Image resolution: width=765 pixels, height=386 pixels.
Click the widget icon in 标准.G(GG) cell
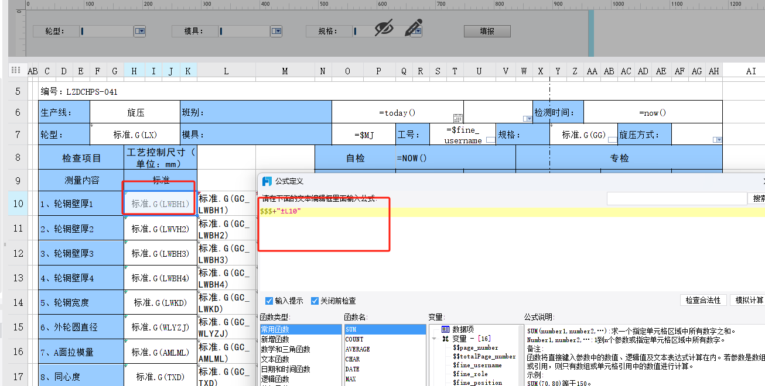tap(612, 140)
